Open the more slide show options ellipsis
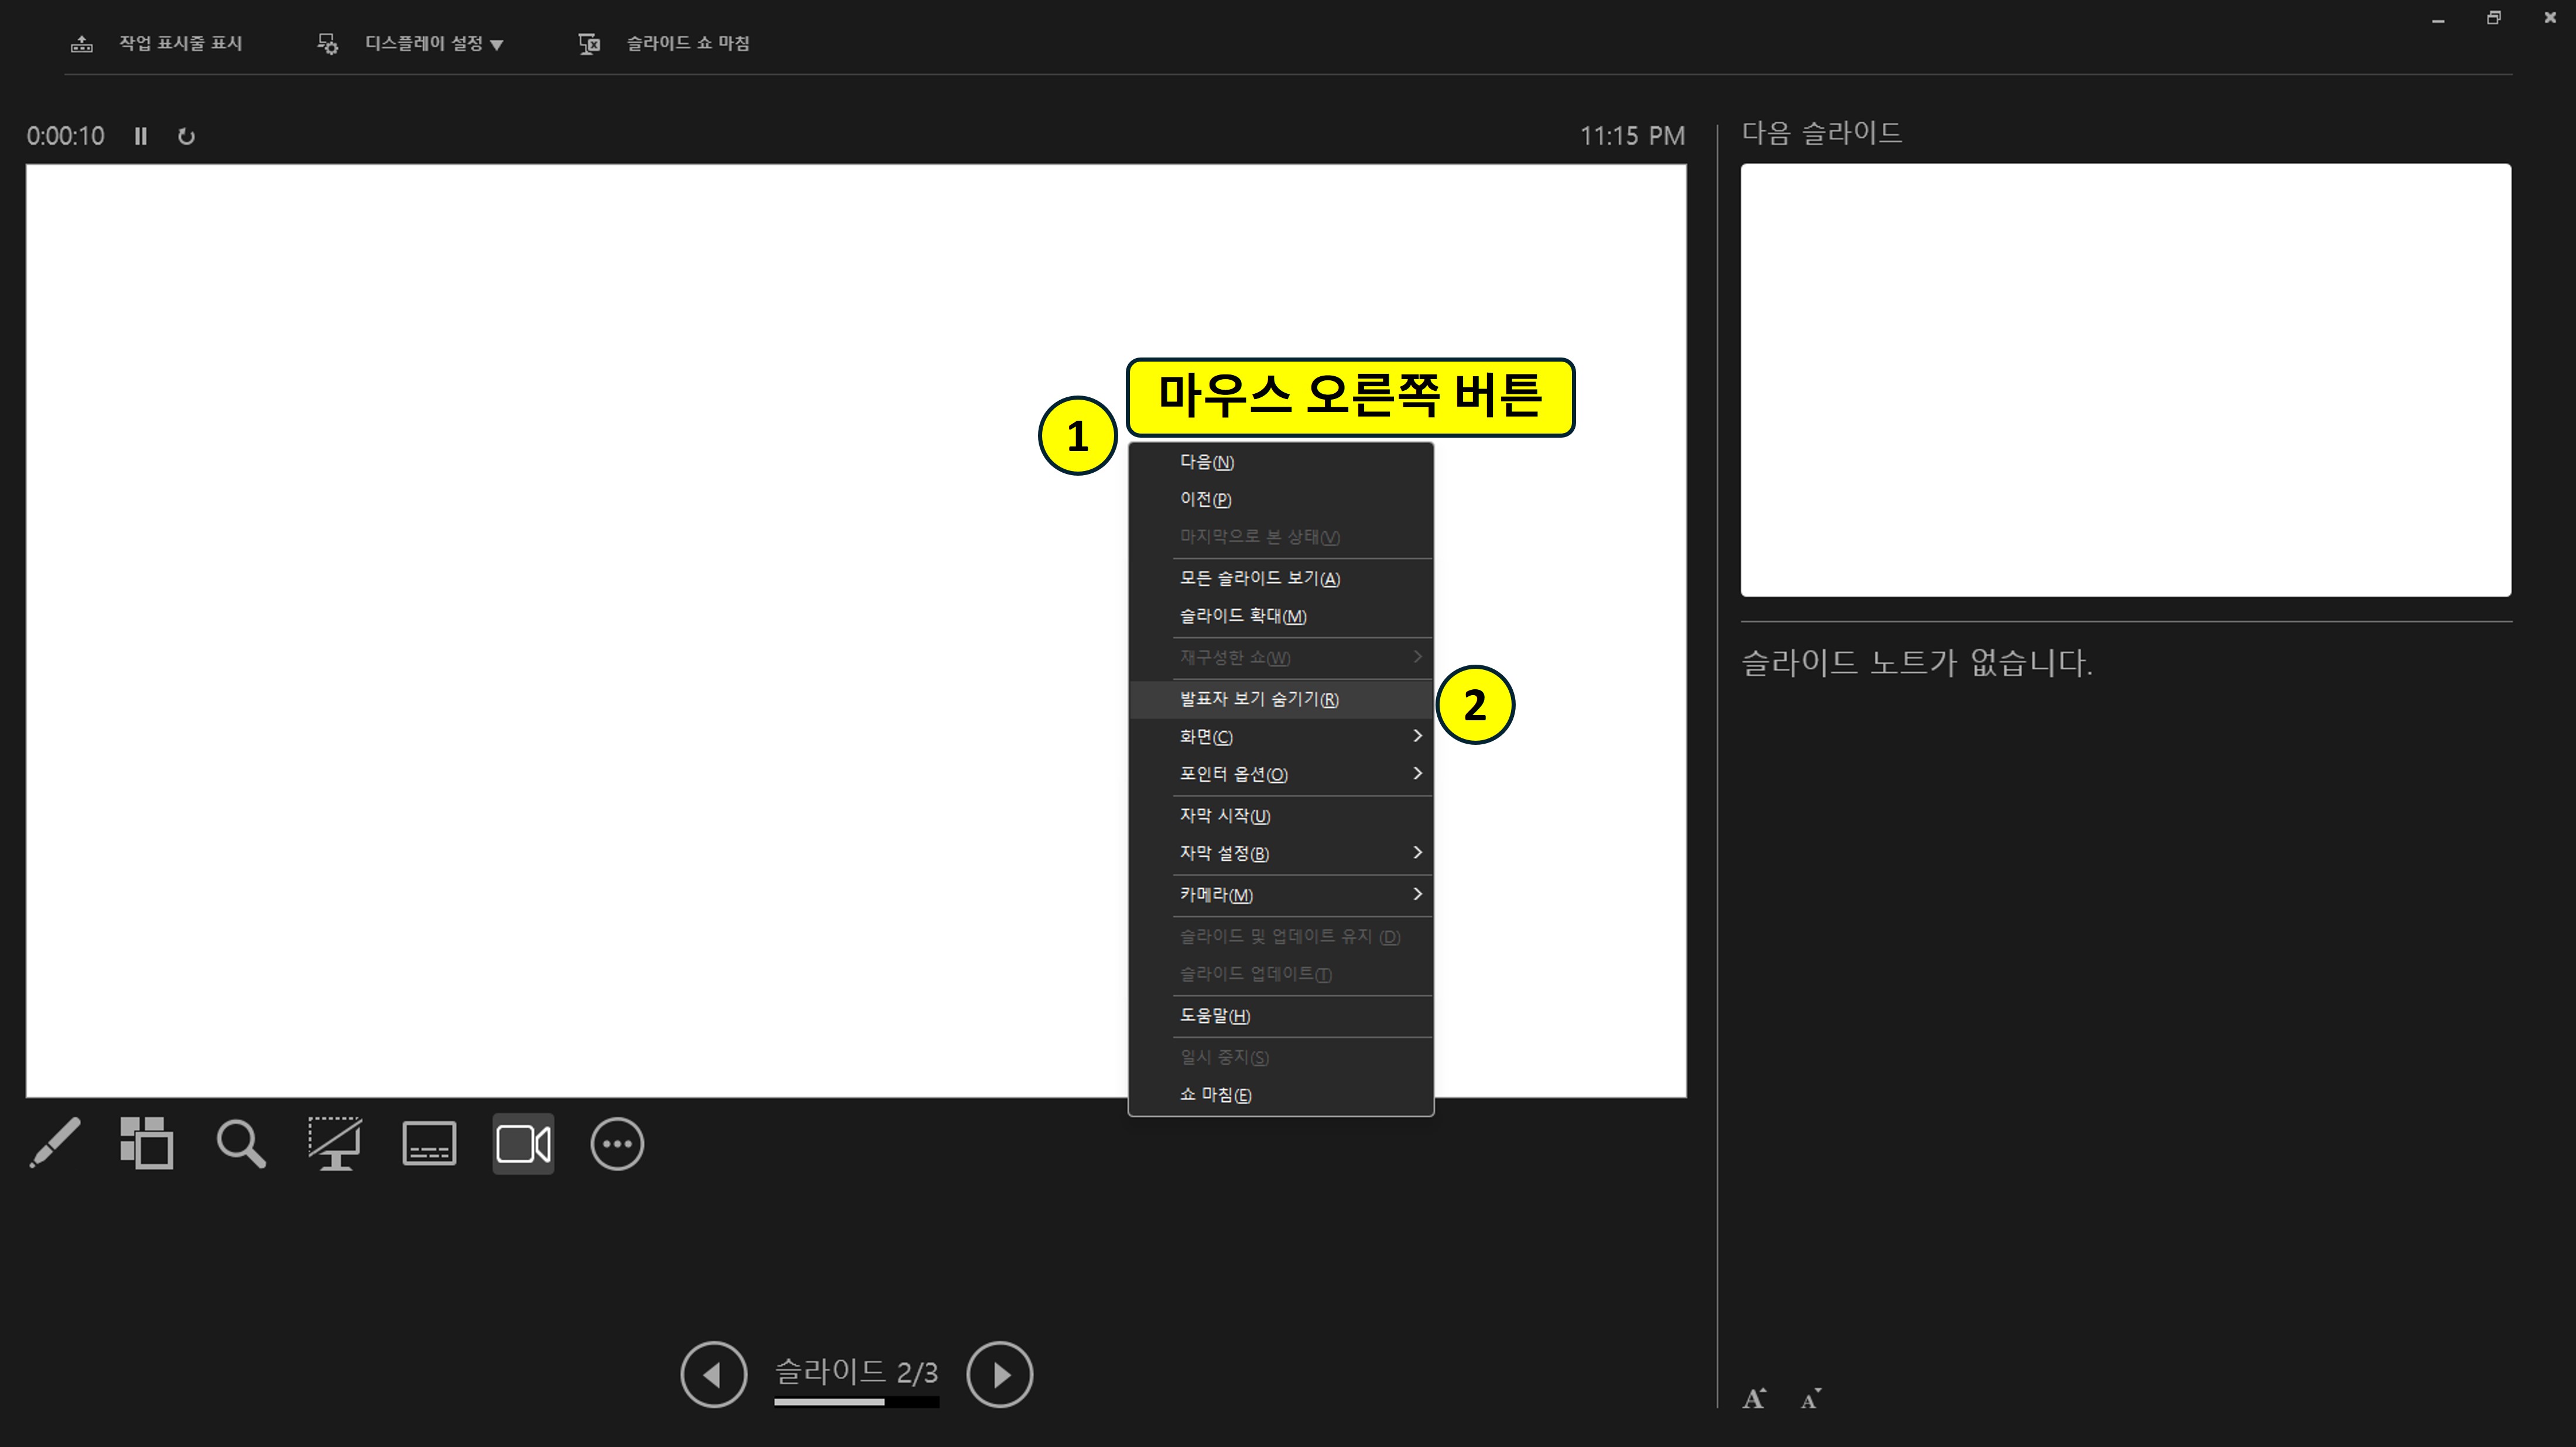 (617, 1143)
